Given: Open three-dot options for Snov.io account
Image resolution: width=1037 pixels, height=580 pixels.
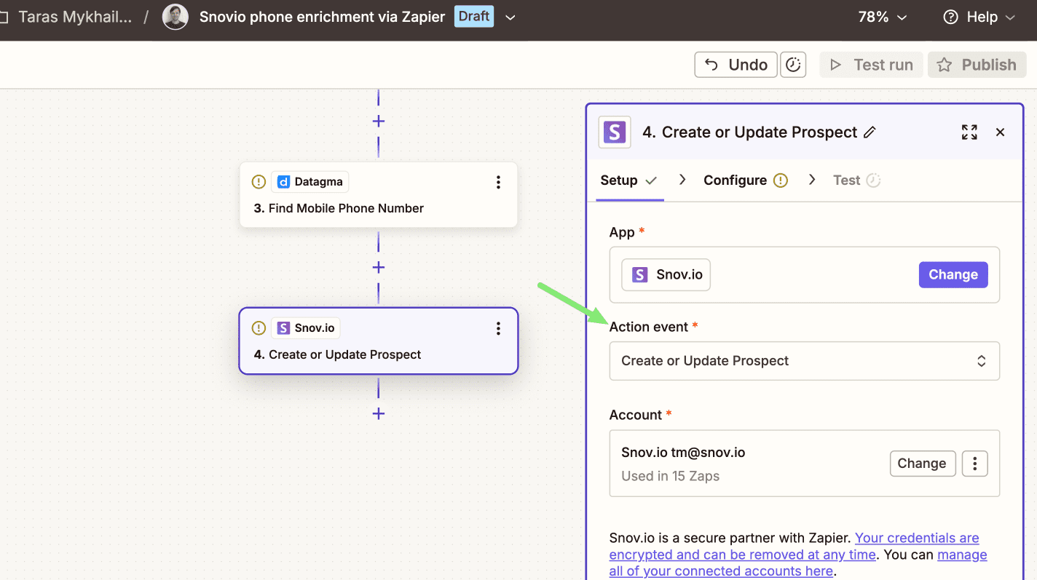Looking at the screenshot, I should point(974,464).
